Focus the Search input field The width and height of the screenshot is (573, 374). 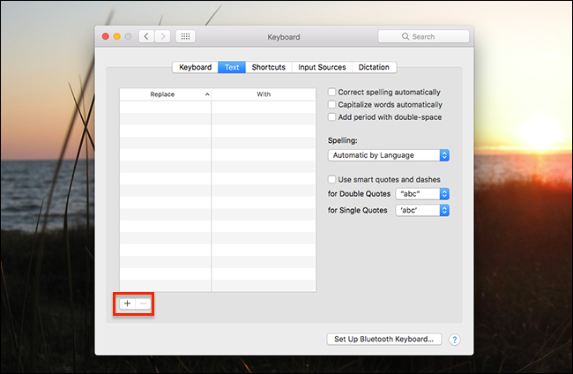(423, 36)
